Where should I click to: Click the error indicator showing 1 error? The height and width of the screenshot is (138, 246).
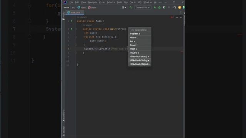click(173, 17)
